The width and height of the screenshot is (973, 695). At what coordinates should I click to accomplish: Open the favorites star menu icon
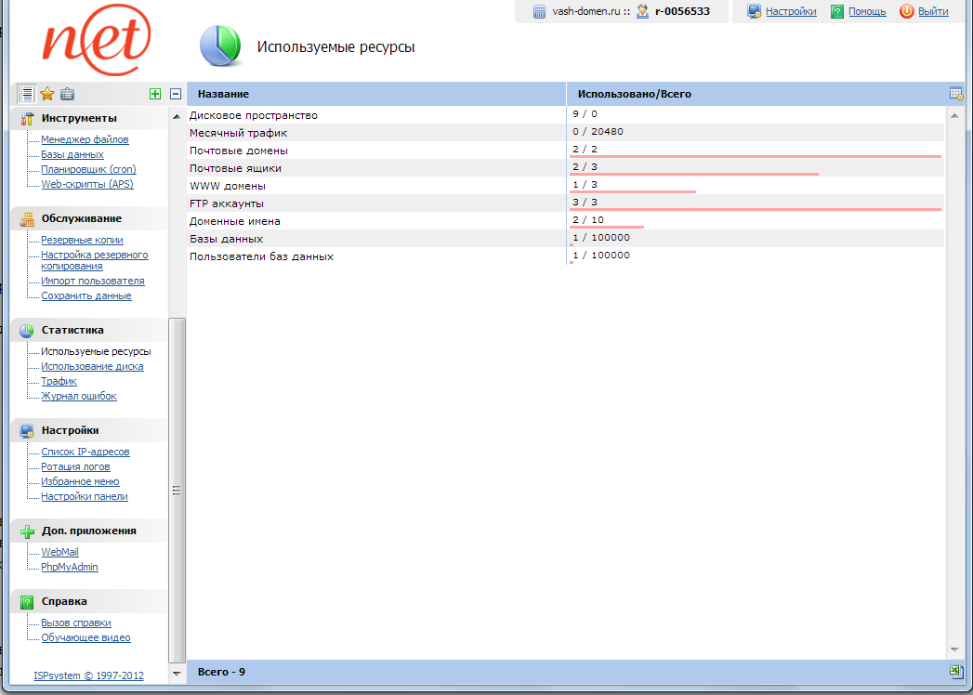tap(46, 93)
